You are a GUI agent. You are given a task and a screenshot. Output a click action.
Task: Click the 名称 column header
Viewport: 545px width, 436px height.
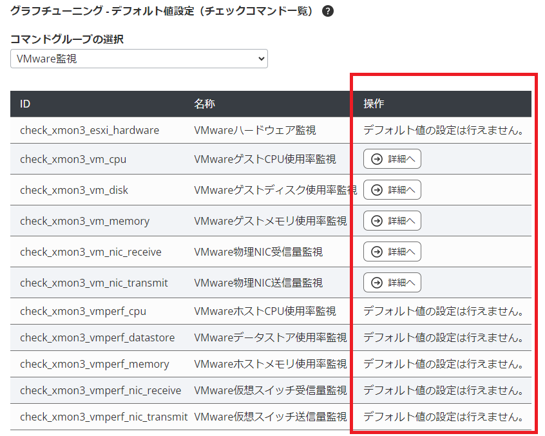[204, 103]
